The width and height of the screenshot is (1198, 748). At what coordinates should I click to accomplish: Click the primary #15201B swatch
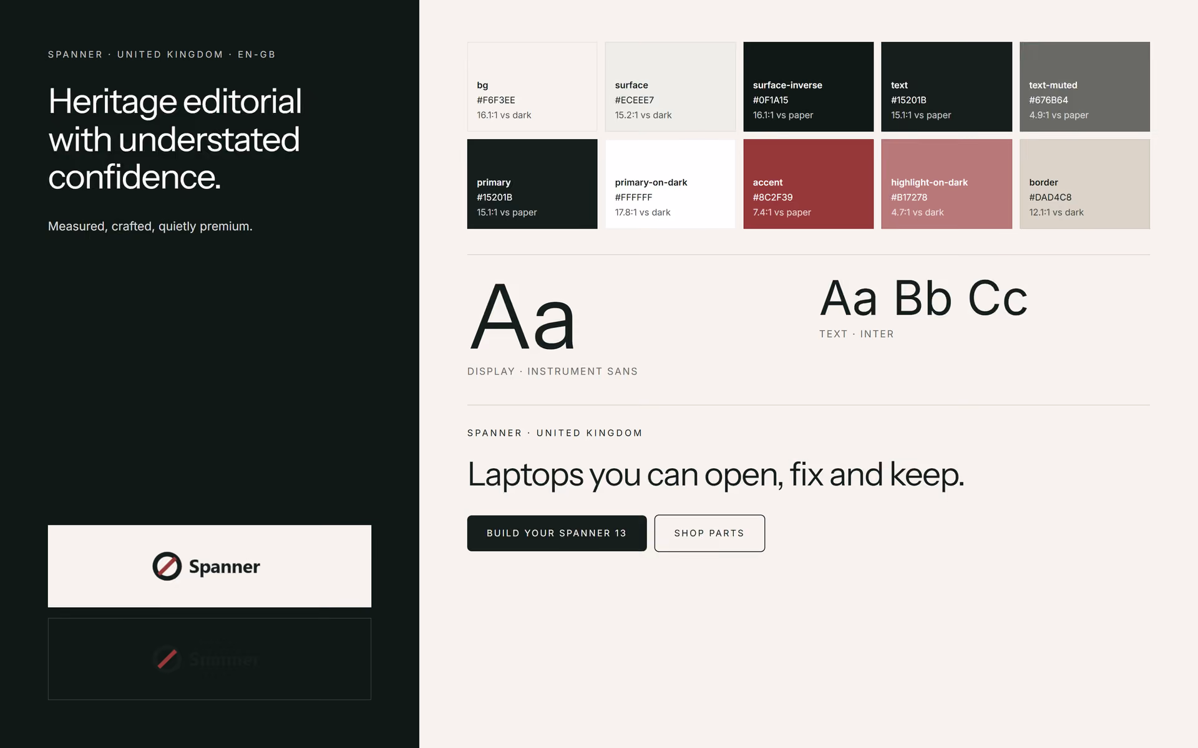pyautogui.click(x=532, y=184)
